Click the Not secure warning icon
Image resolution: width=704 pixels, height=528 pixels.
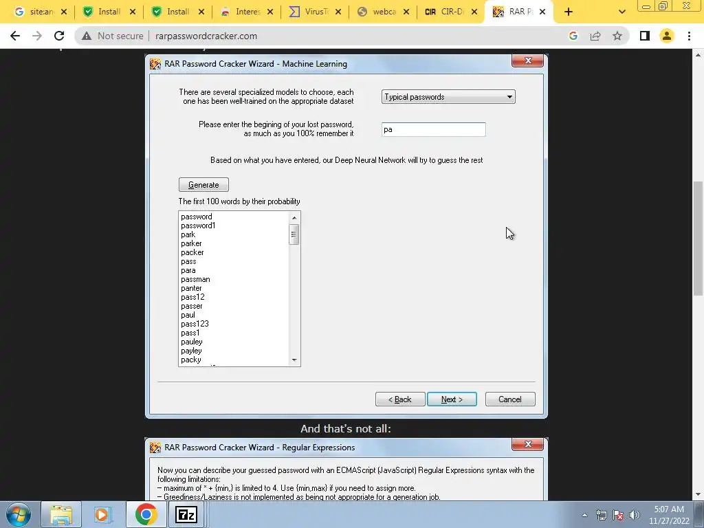(x=87, y=36)
